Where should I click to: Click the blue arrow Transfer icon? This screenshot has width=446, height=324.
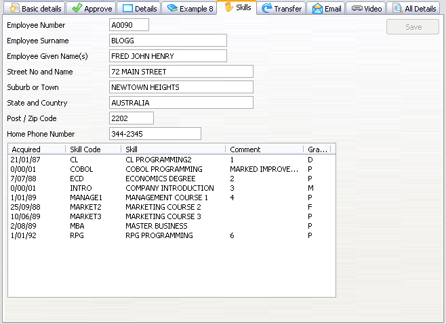click(x=267, y=8)
